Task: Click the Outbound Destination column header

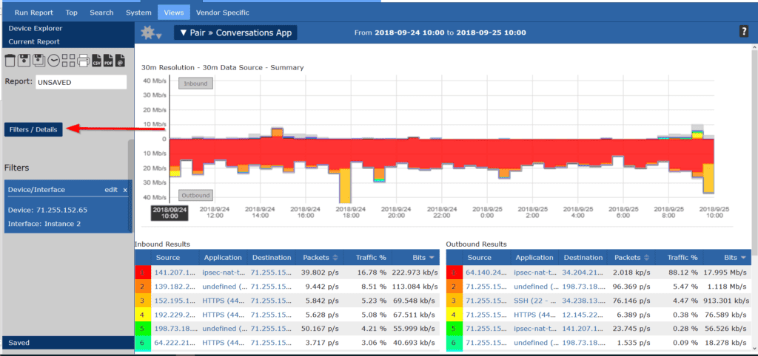Action: pyautogui.click(x=583, y=258)
